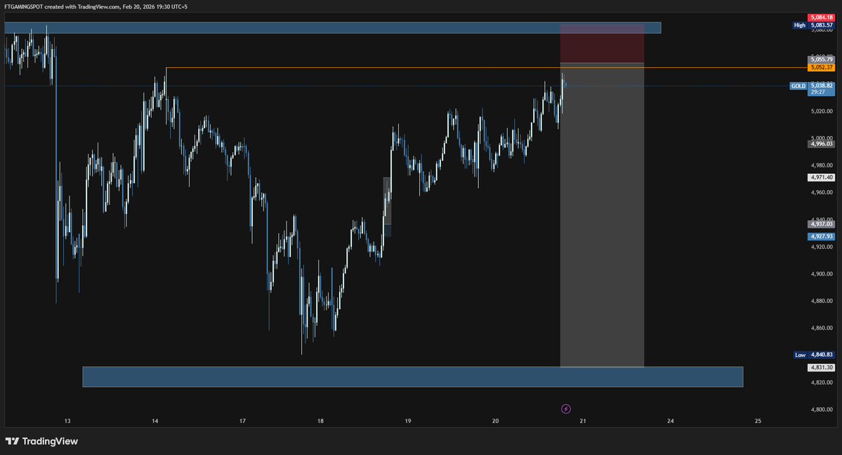This screenshot has width=842, height=455.
Task: Click the TradingView logo at bottom left
Action: (42, 441)
